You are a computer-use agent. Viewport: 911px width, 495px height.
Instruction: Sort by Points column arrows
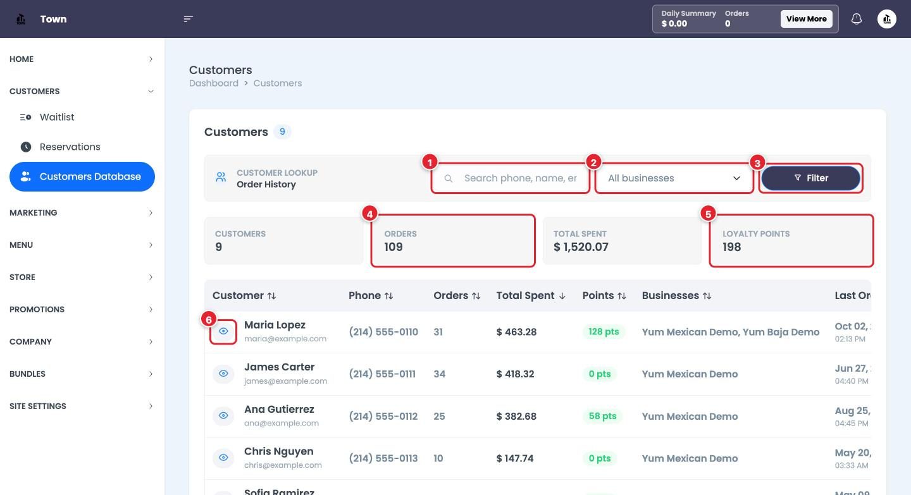(x=621, y=296)
